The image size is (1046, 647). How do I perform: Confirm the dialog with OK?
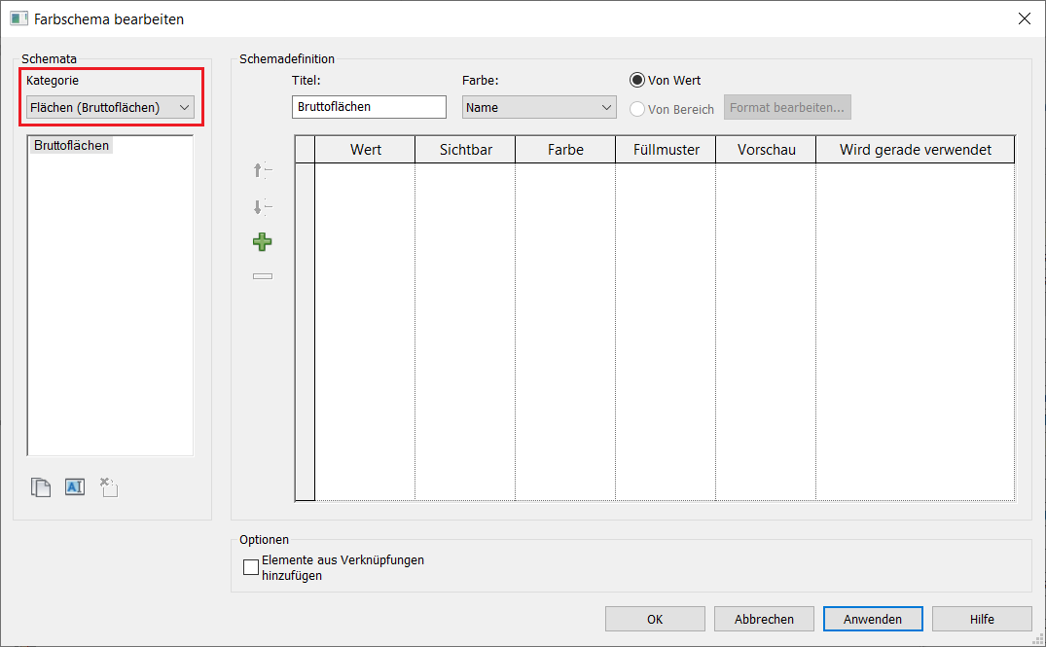655,619
